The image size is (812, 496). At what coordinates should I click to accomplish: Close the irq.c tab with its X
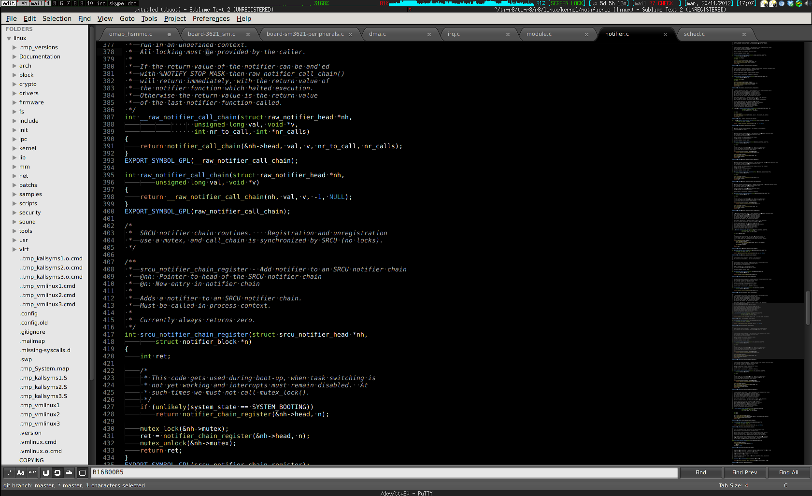[508, 34]
